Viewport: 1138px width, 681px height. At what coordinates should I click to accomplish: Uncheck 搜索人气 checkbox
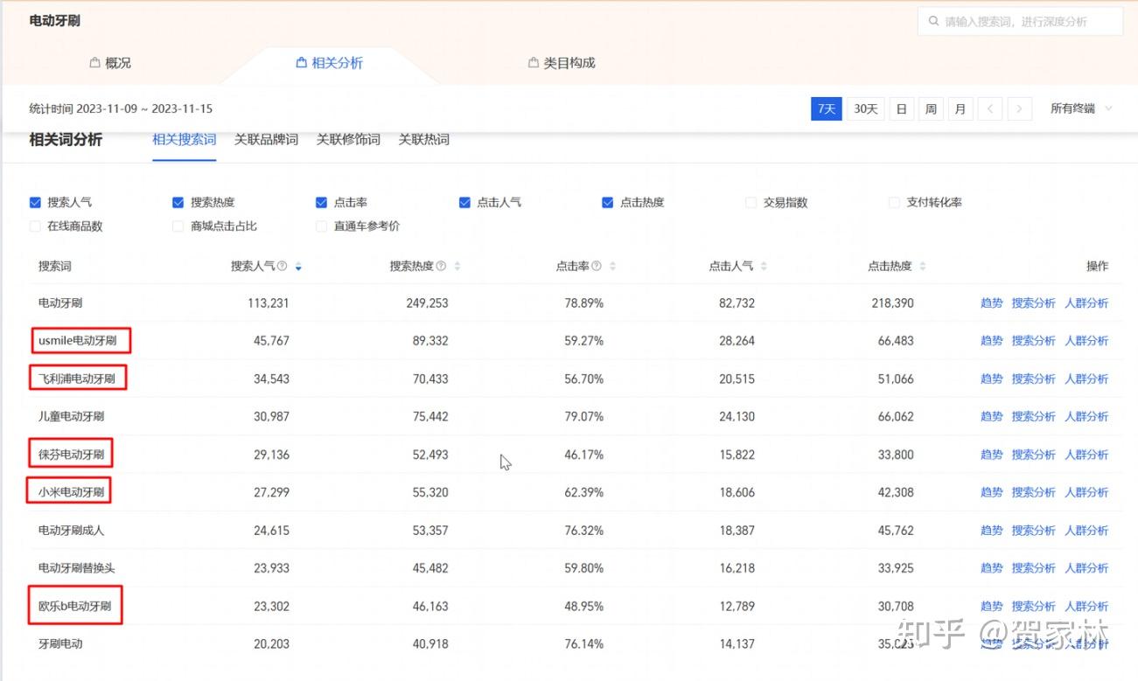click(35, 202)
